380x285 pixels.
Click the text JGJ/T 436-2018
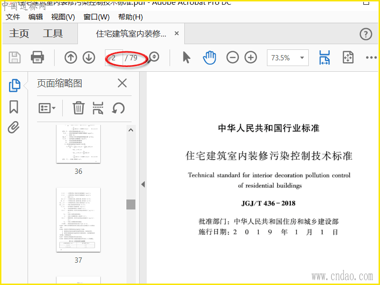click(268, 203)
